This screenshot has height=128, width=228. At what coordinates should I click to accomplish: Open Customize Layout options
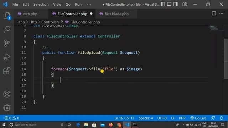pos(185,4)
